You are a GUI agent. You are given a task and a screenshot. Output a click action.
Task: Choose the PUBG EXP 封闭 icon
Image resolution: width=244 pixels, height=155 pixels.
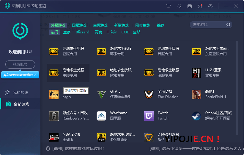101,137
